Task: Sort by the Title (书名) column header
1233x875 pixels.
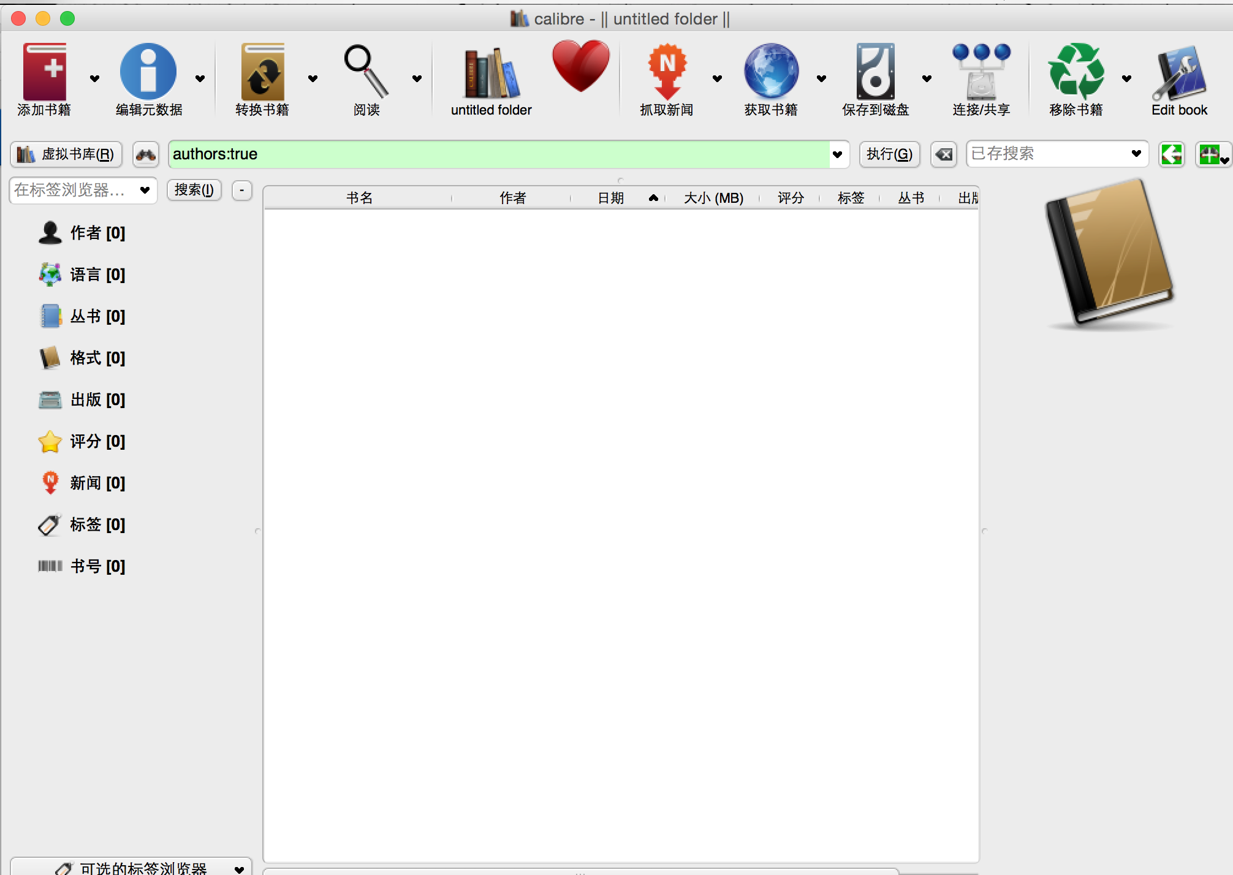Action: point(359,198)
